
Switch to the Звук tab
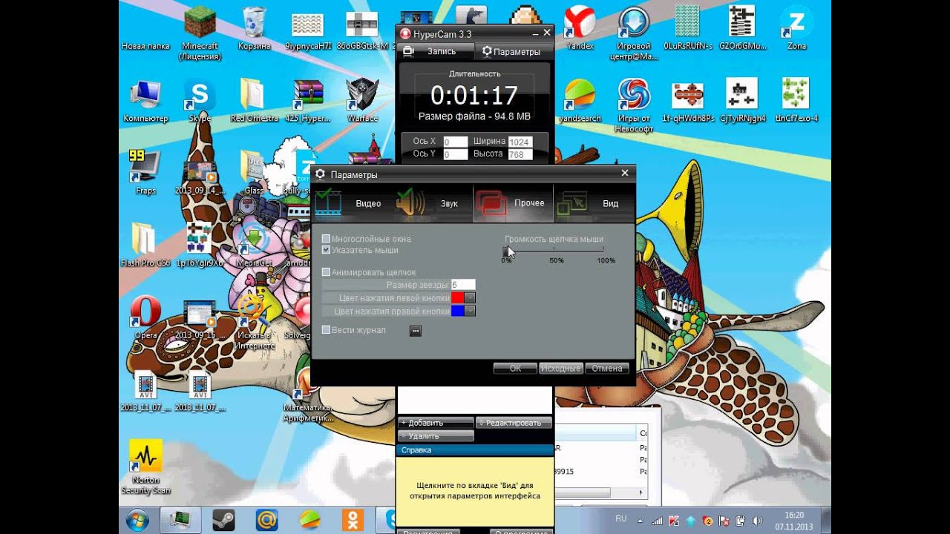(433, 203)
